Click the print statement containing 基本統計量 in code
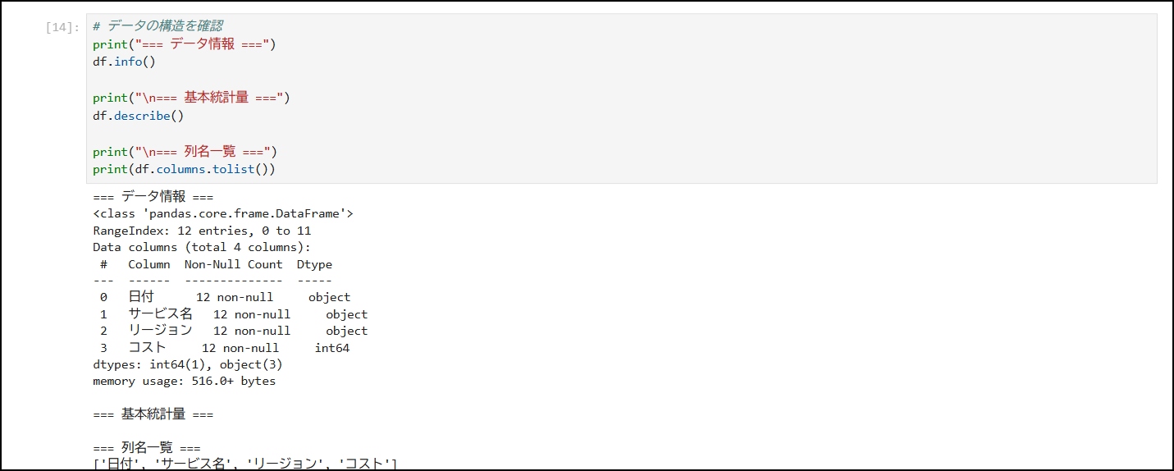This screenshot has width=1174, height=471. click(191, 98)
